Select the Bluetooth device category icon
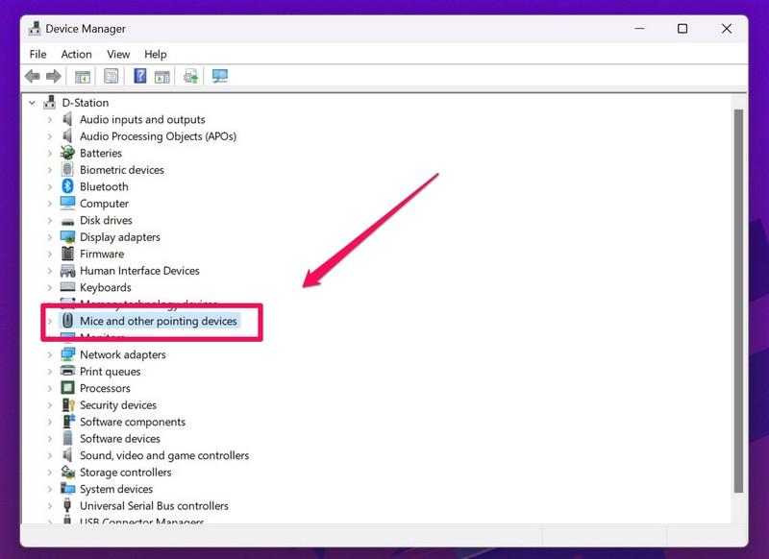The image size is (769, 559). coord(68,186)
